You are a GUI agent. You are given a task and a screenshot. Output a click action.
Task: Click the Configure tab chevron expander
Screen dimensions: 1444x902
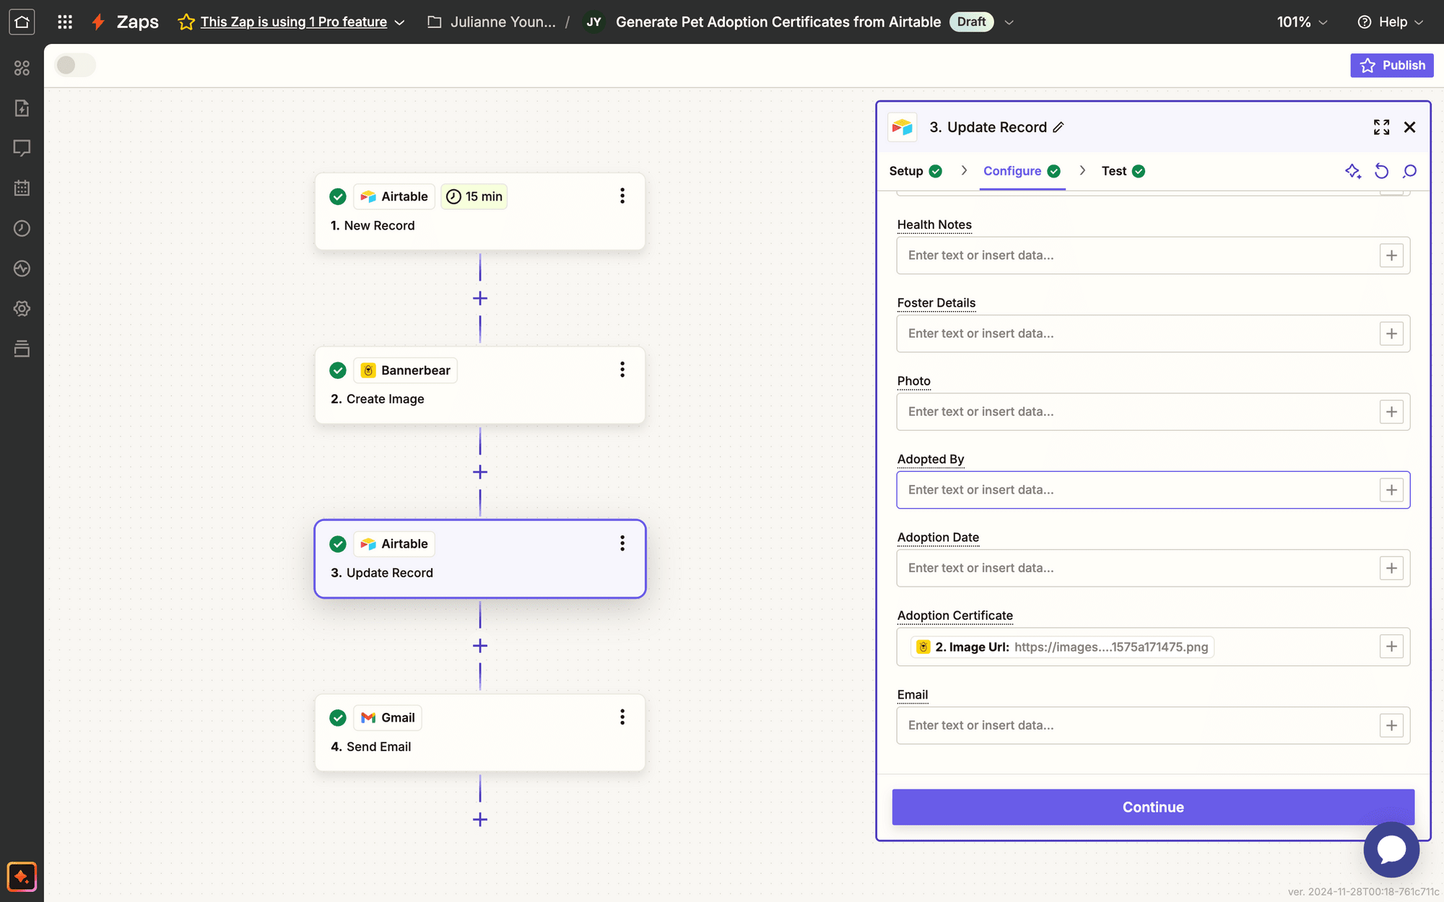[x=1082, y=170]
